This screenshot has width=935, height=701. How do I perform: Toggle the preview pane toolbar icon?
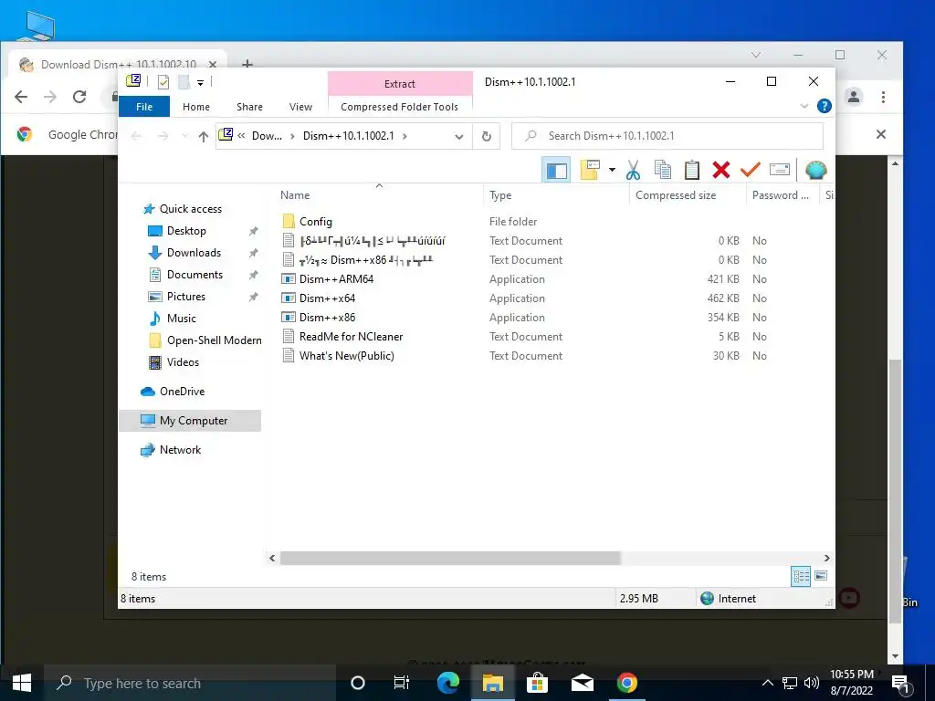click(x=556, y=171)
